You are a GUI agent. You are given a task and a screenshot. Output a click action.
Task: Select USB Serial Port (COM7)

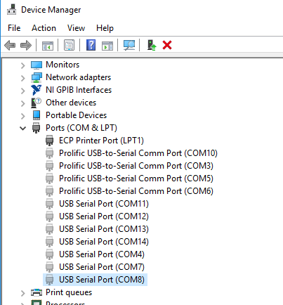click(102, 267)
